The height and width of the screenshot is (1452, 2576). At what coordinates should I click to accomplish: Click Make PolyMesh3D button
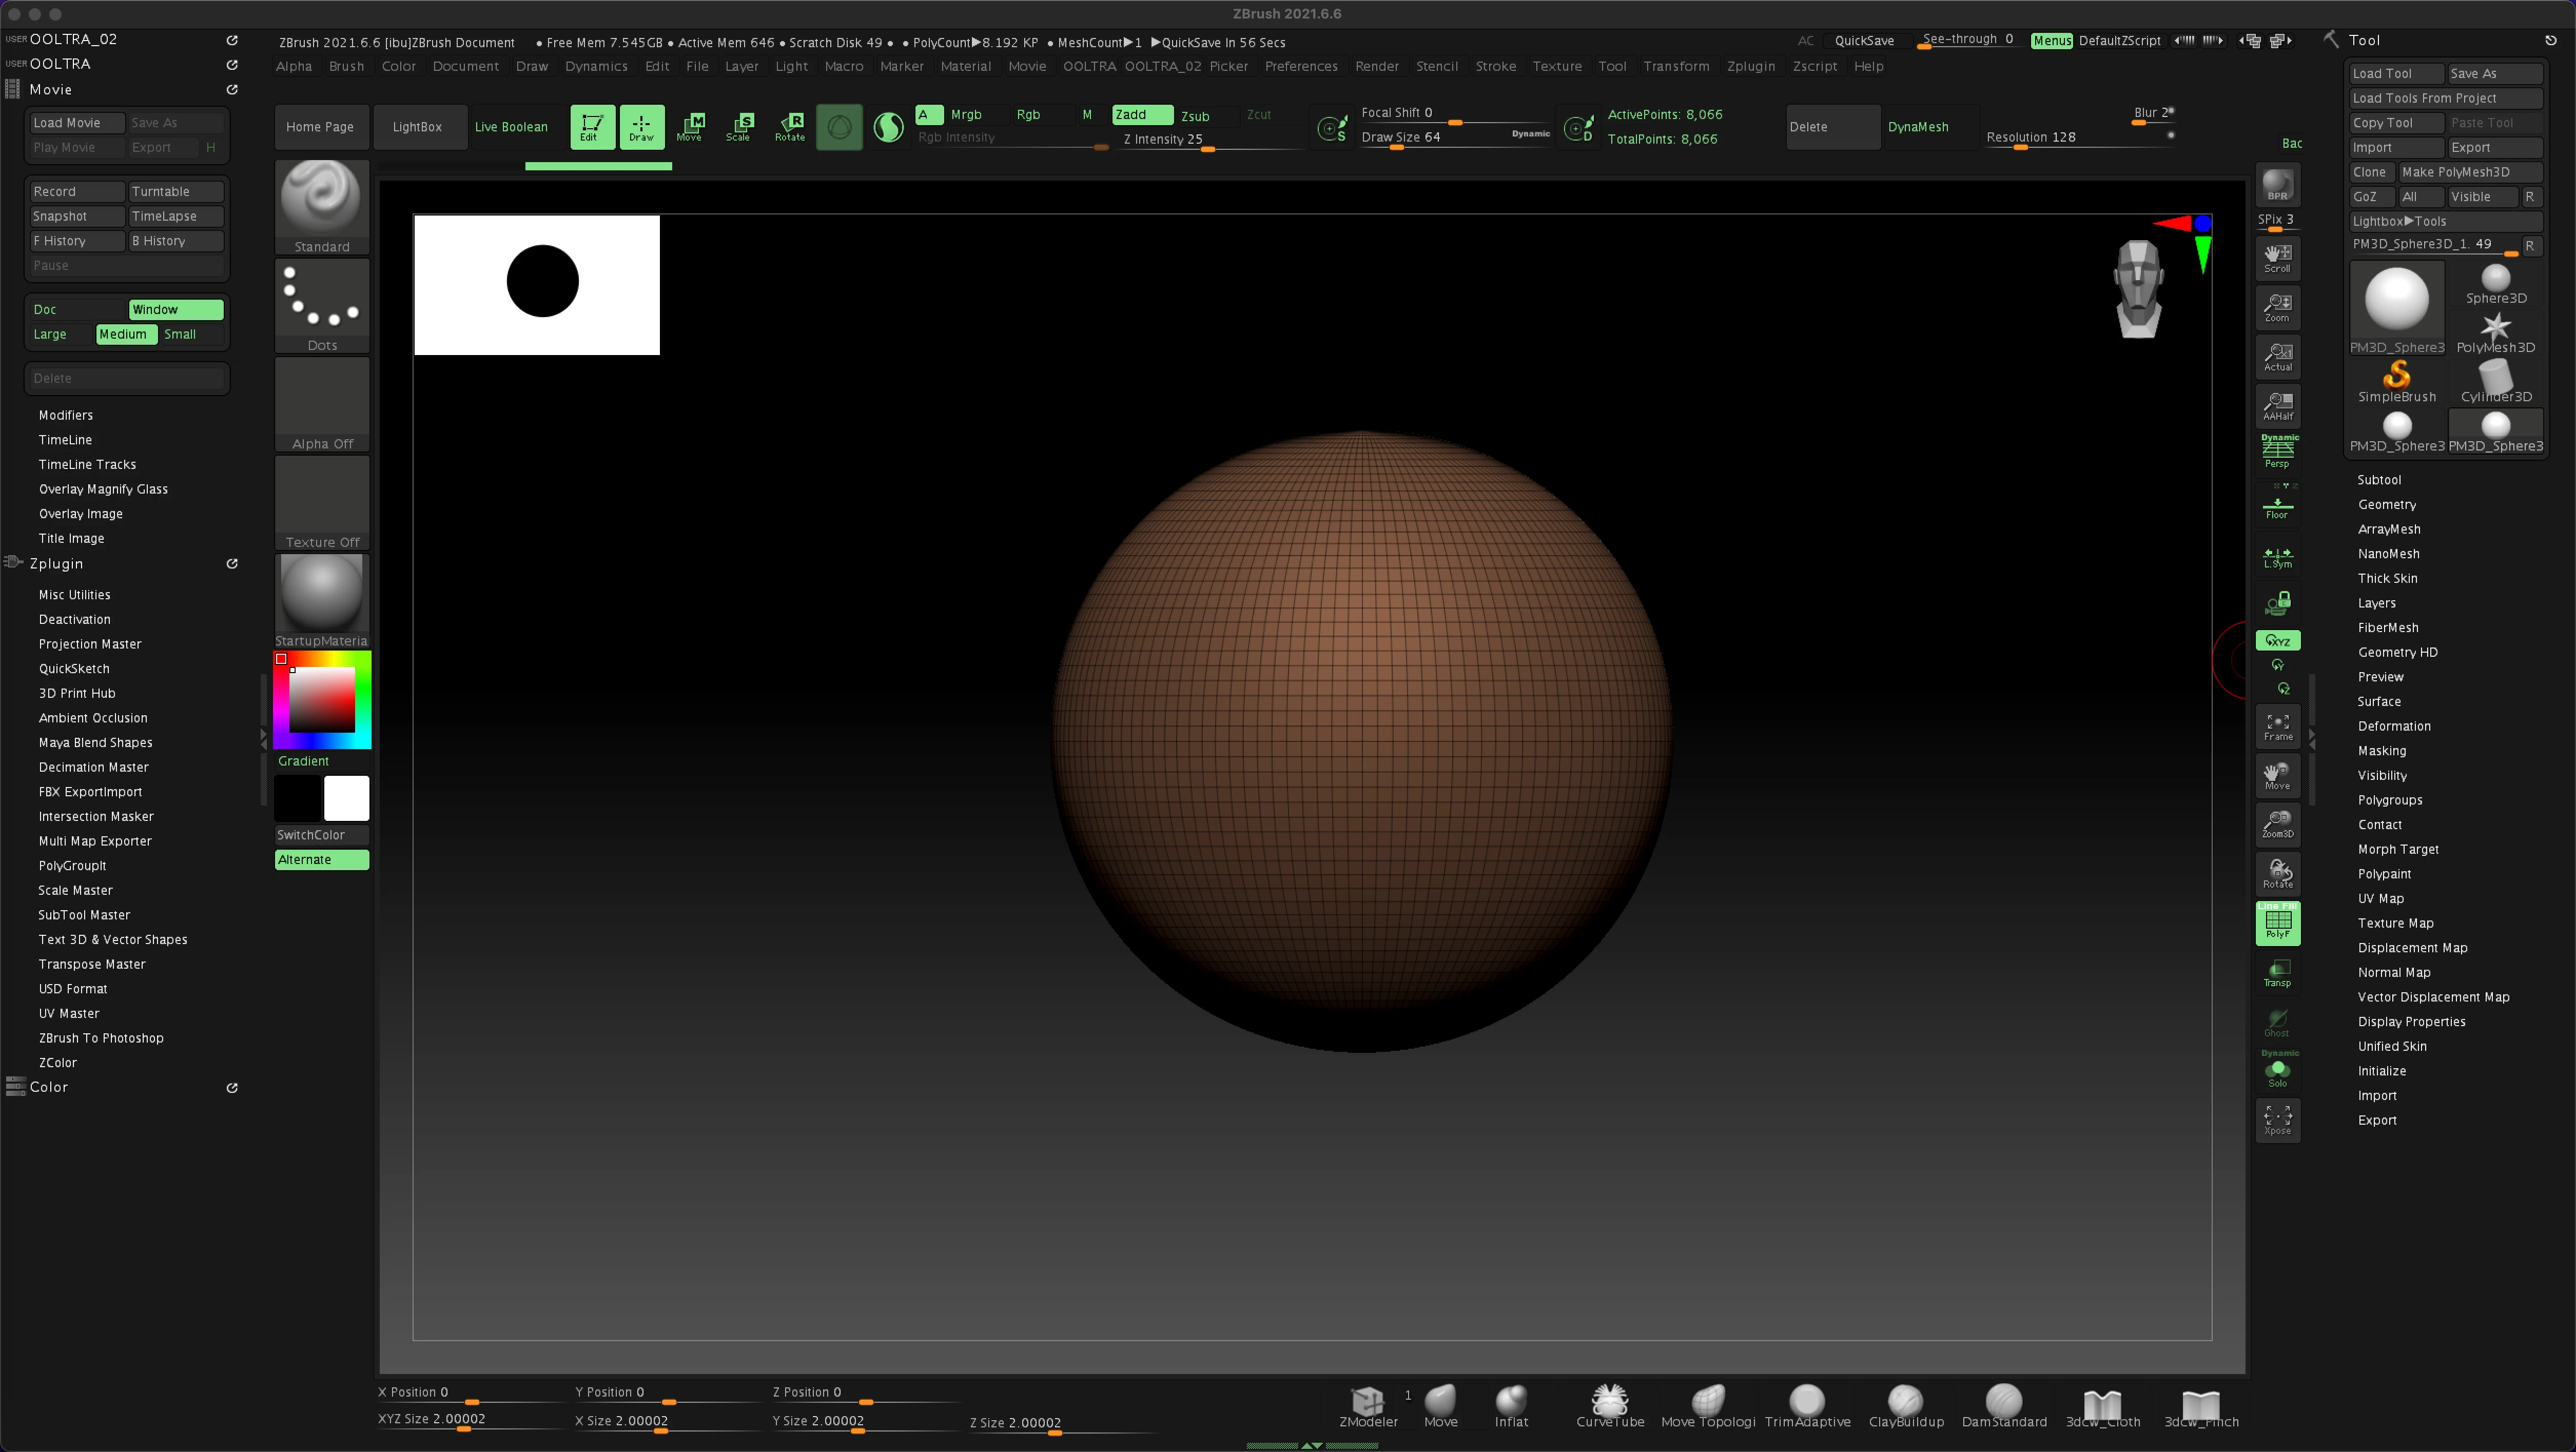[x=2455, y=172]
